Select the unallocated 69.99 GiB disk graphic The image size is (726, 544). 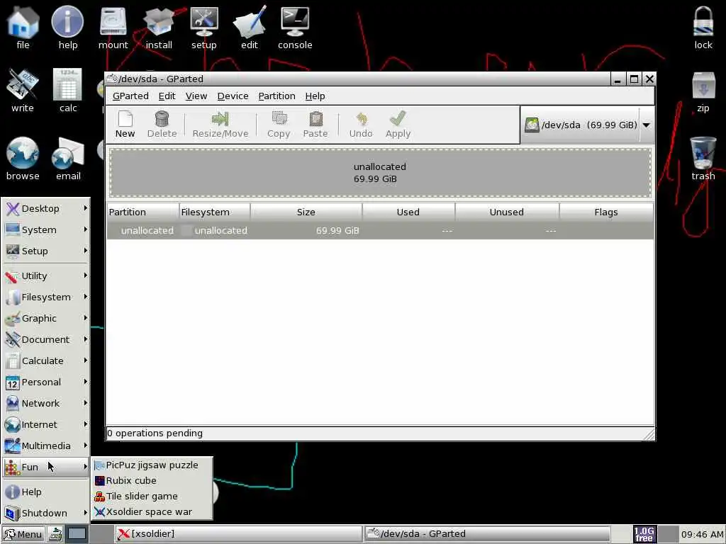point(380,173)
